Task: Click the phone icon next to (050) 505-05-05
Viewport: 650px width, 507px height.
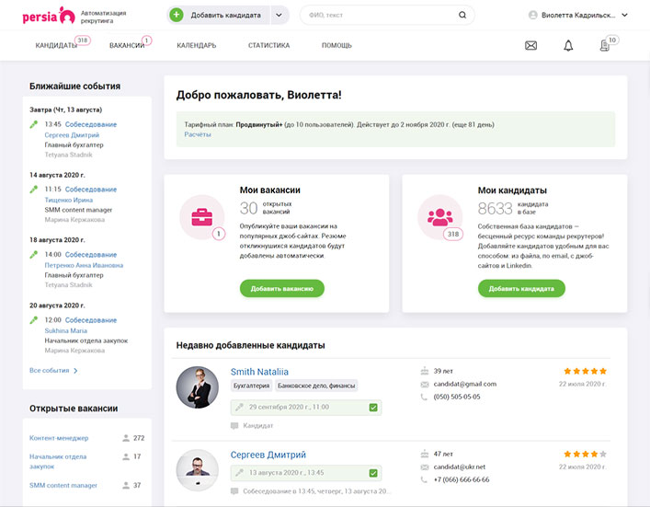Action: pyautogui.click(x=424, y=398)
